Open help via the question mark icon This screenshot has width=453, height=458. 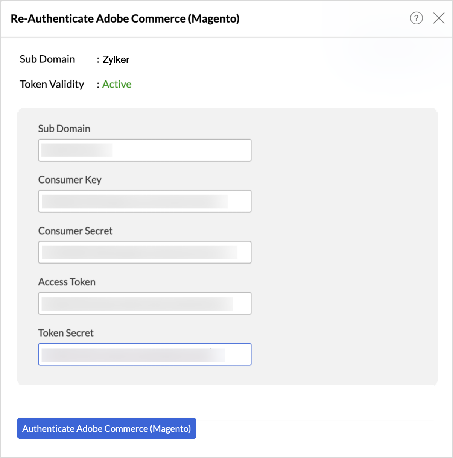(416, 18)
